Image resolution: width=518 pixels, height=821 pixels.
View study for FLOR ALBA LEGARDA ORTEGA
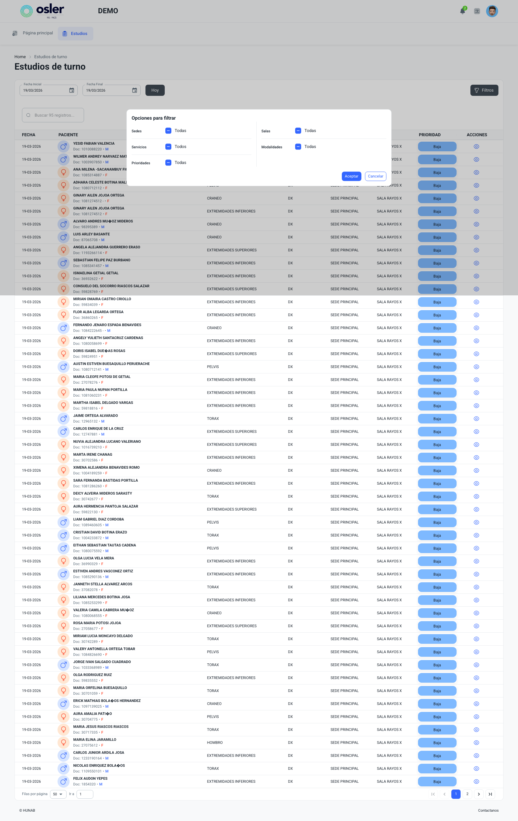476,315
